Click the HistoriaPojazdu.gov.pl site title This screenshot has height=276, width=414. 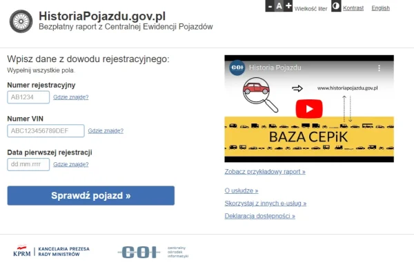coord(102,16)
